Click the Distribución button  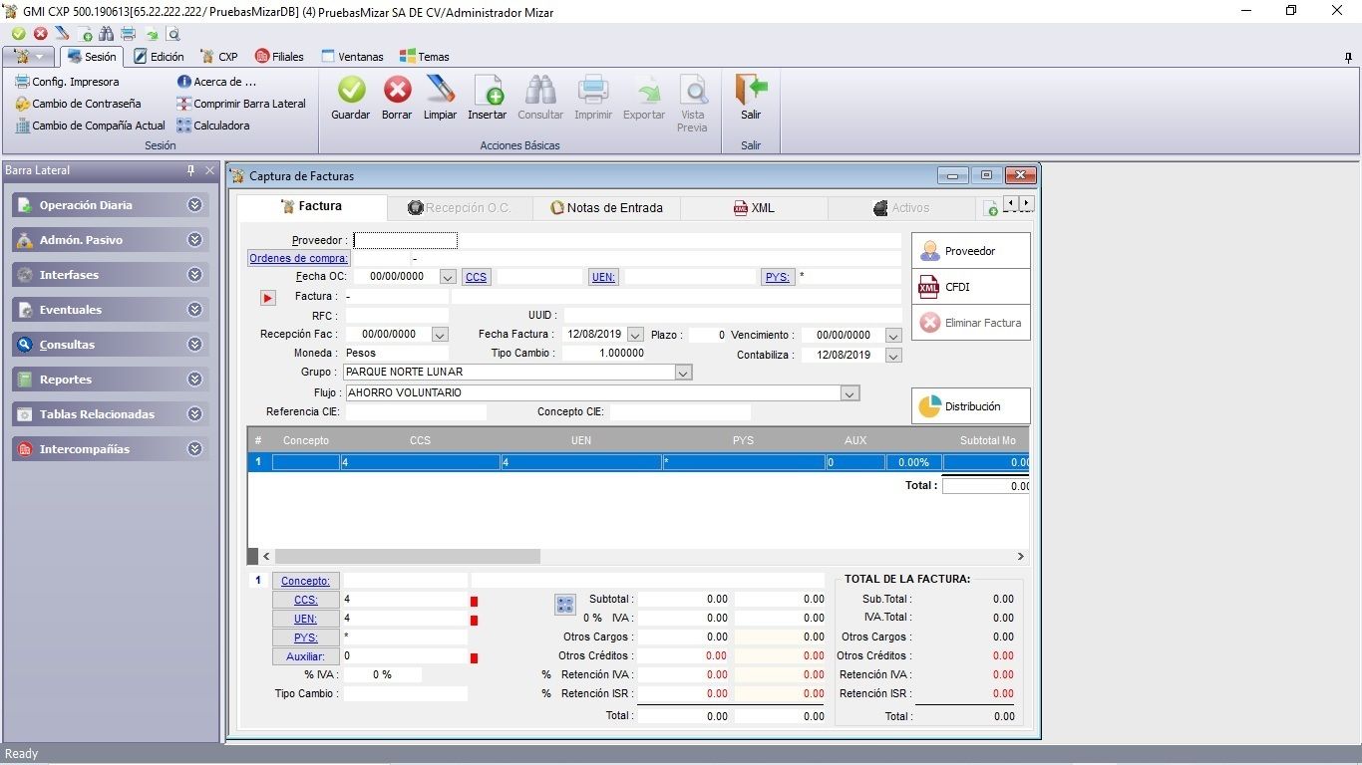click(971, 406)
